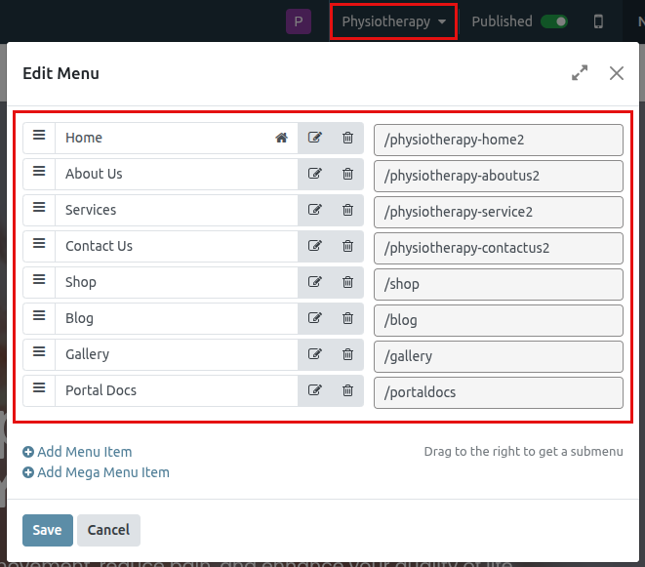Screen dimensions: 645x567
Task: Click Add Menu Item link
Action: click(77, 452)
